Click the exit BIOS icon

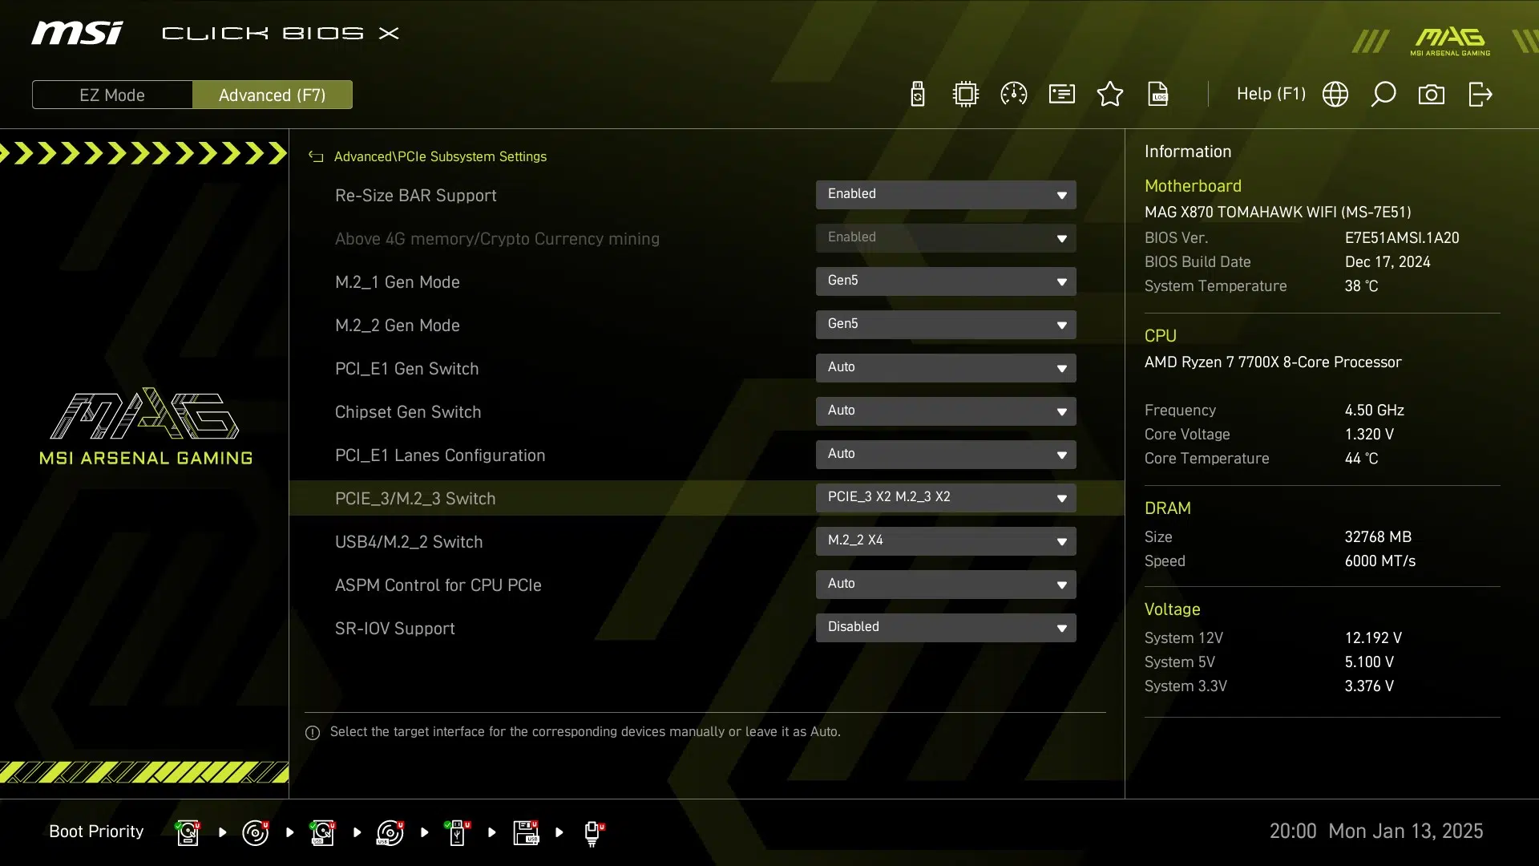click(1480, 95)
